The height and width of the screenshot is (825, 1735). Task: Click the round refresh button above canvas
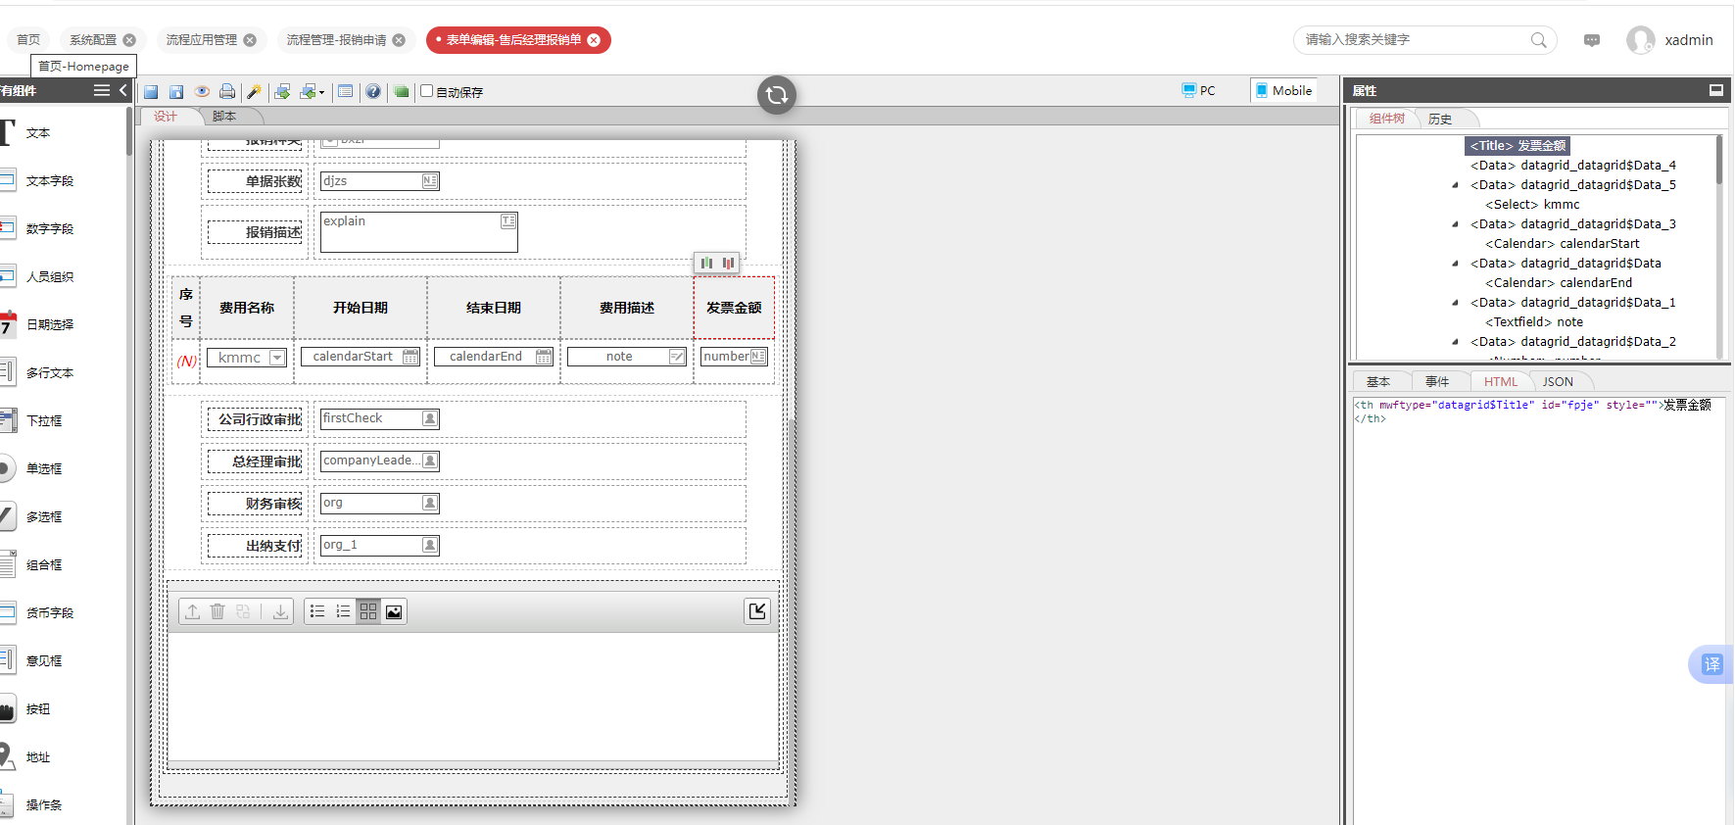point(777,95)
